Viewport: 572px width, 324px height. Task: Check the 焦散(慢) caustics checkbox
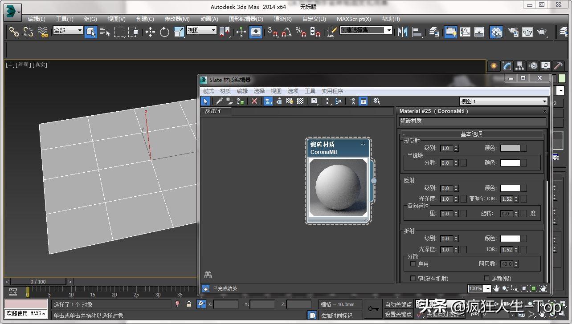tap(486, 279)
